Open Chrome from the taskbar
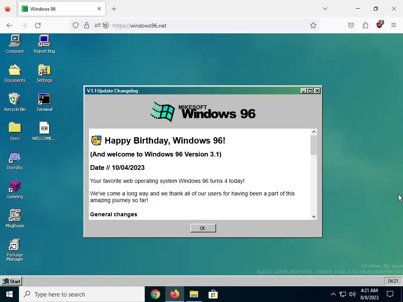Image resolution: width=403 pixels, height=302 pixels. (x=155, y=294)
